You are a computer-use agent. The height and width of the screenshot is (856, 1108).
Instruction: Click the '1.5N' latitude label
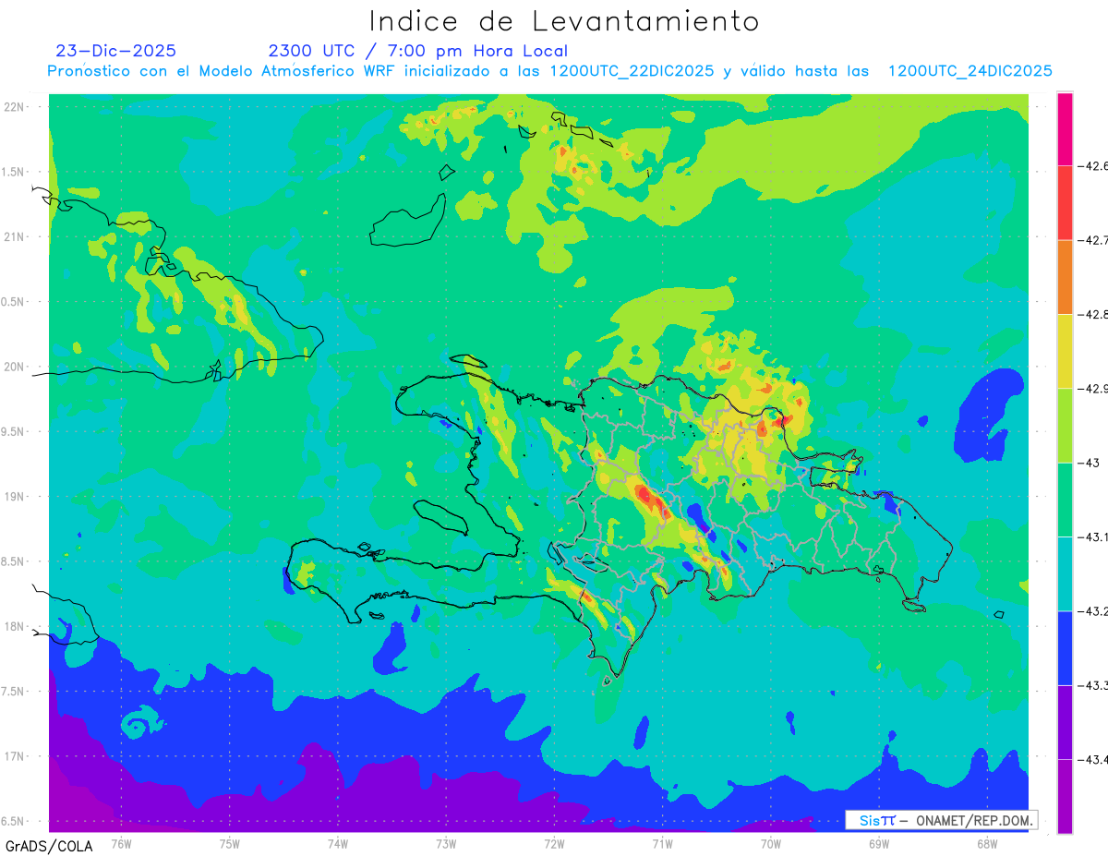pyautogui.click(x=14, y=172)
